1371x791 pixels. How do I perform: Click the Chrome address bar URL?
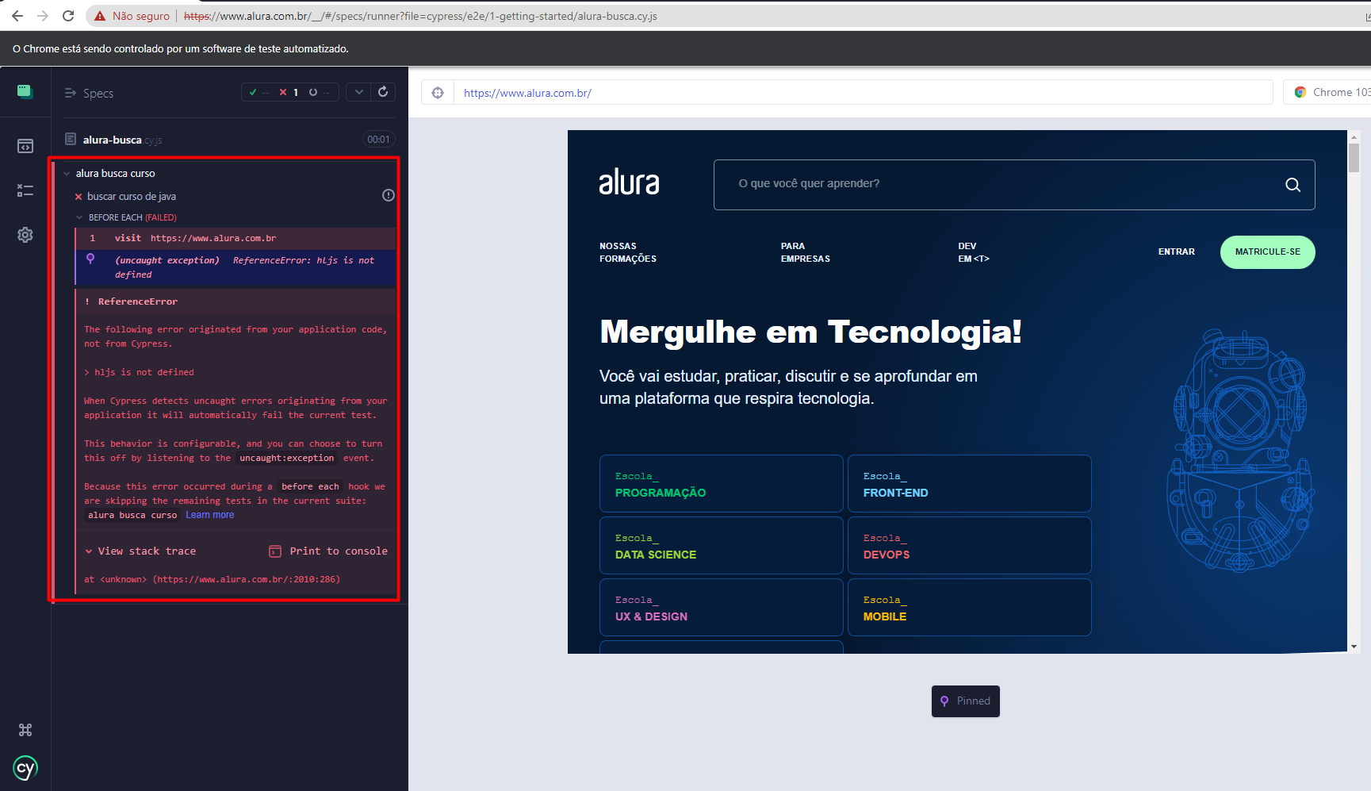click(420, 16)
